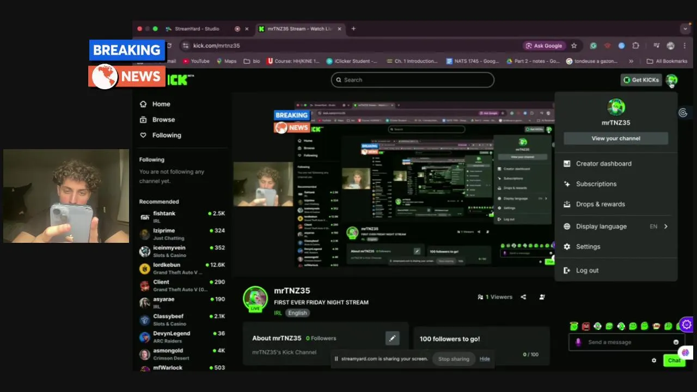Open recommended channel Iziprime

point(182,234)
